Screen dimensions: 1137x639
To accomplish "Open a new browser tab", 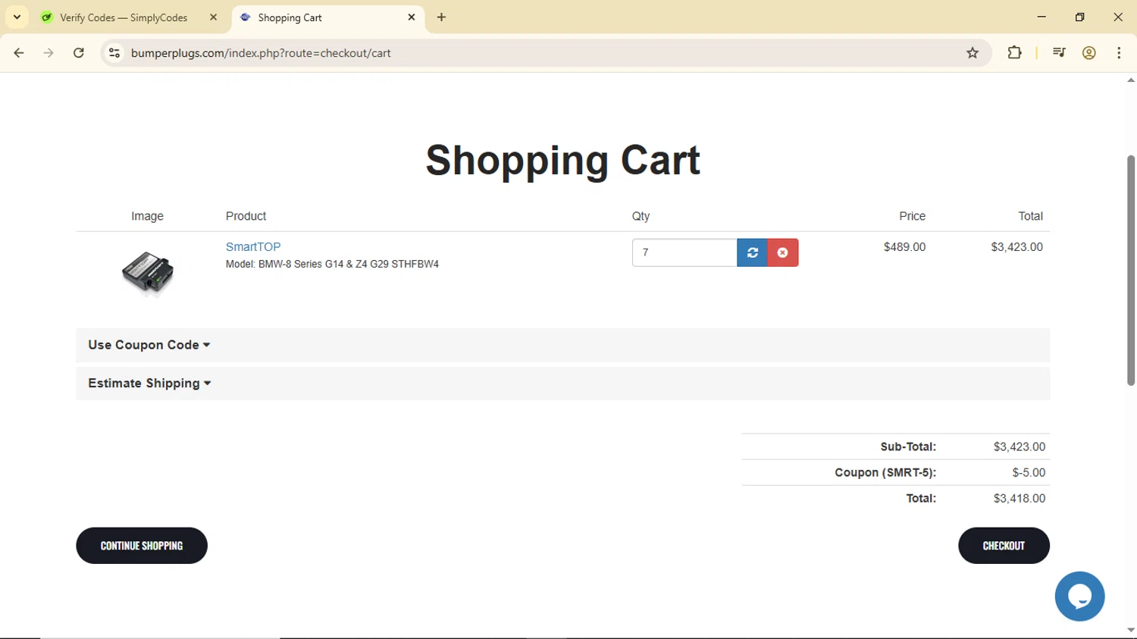I will (x=442, y=17).
